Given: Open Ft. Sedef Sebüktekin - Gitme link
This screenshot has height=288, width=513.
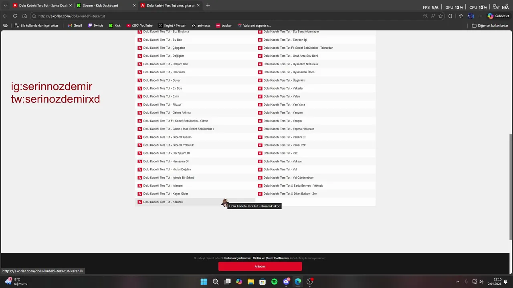Looking at the screenshot, I should click(x=176, y=121).
